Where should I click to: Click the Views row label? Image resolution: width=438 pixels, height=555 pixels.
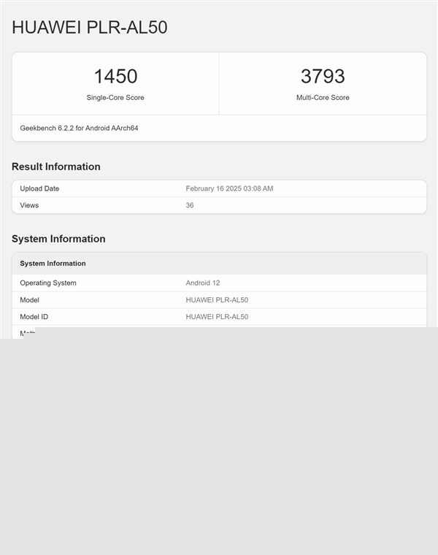[x=29, y=205]
